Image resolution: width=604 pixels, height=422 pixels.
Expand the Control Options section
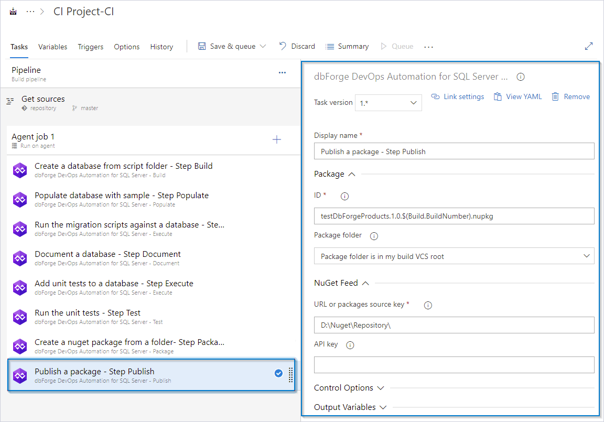click(349, 388)
